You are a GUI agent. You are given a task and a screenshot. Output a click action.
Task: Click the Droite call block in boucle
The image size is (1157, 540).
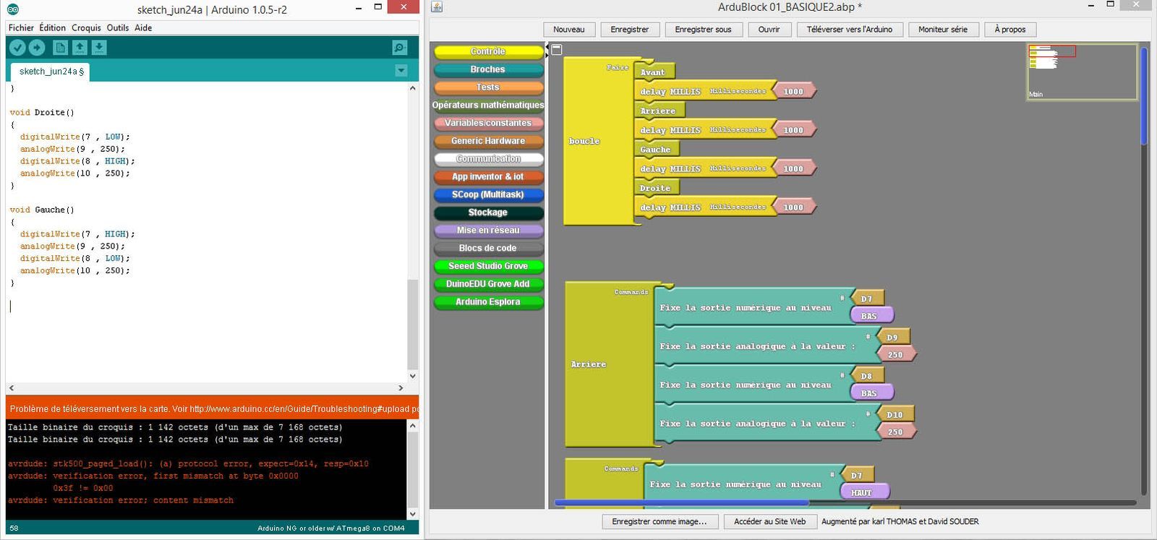(x=656, y=188)
